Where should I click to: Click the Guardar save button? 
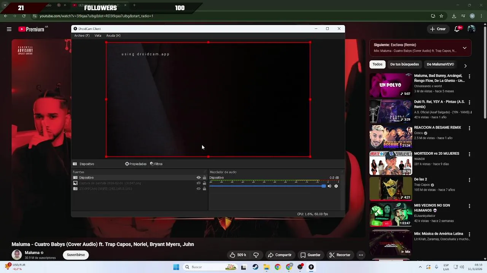(310, 255)
